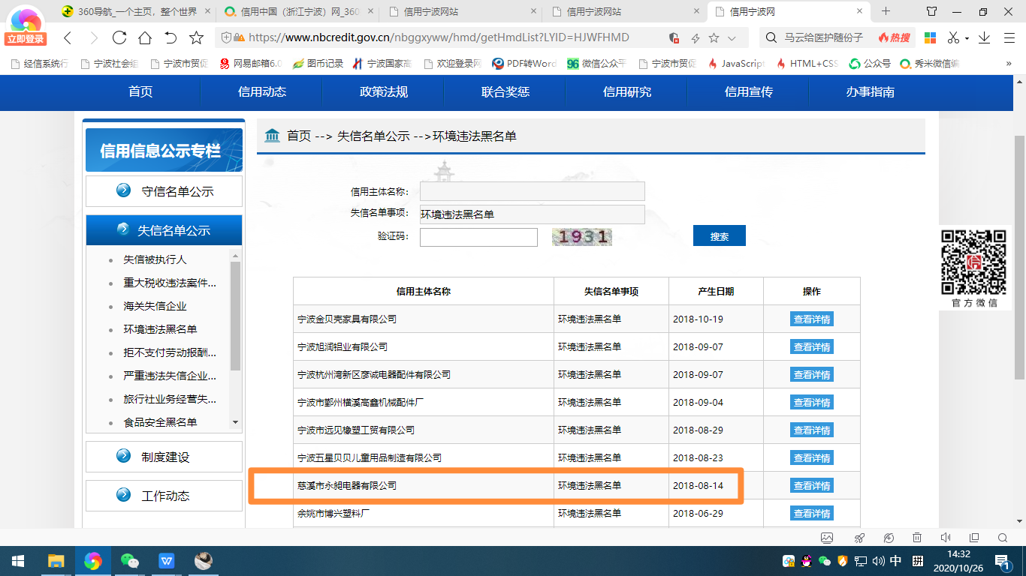Click the shirt skin icon in title bar
Viewport: 1026px width, 576px height.
point(931,11)
